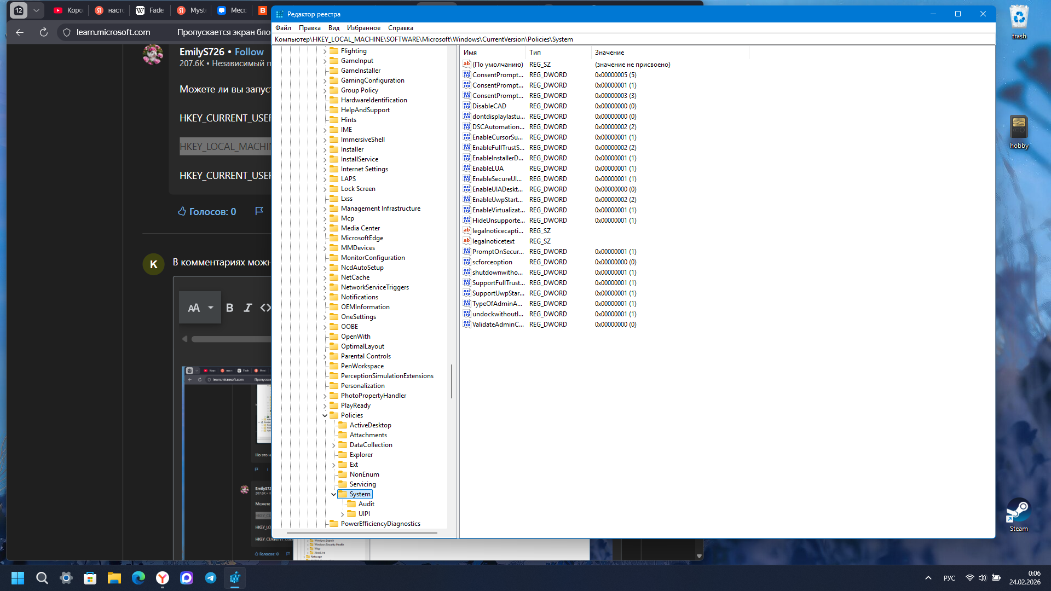Screen dimensions: 1051x591
Task: Click the registry path address bar
Action: coord(634,39)
